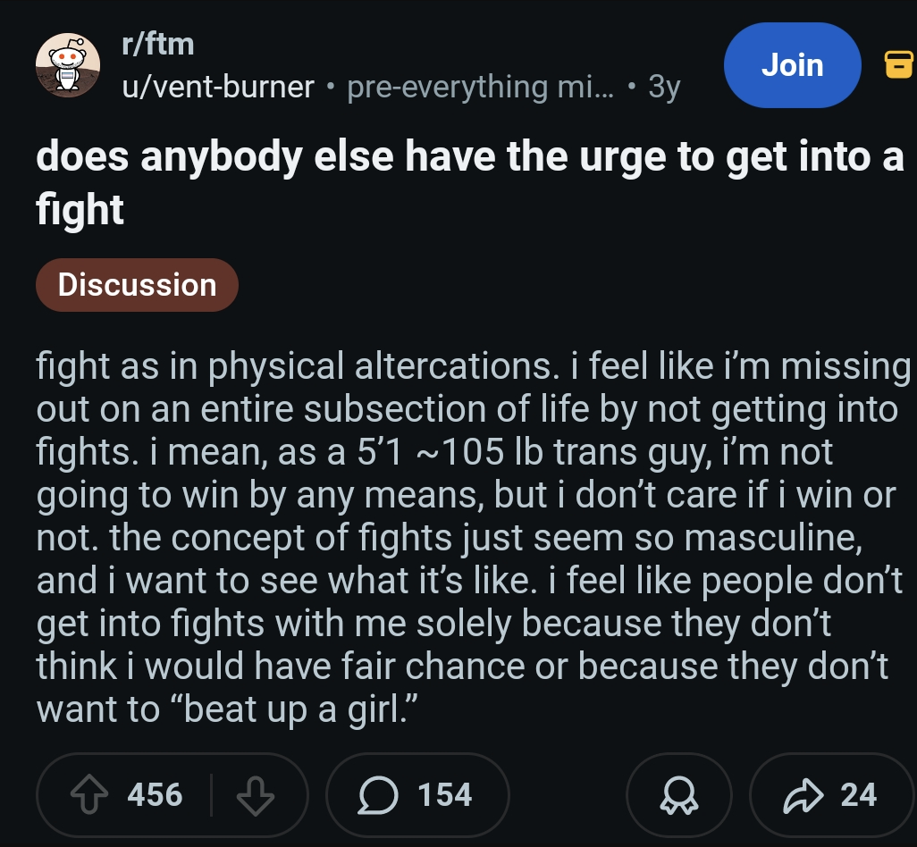917x847 pixels.
Task: Click the 154 comments count
Action: pos(444,794)
